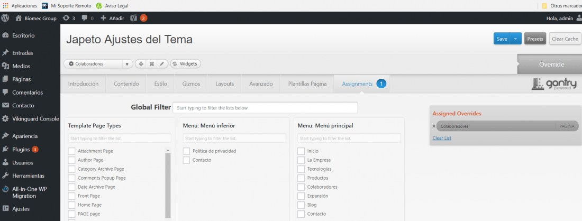
Task: Remove the Colaboradores assigned override
Action: pos(434,126)
